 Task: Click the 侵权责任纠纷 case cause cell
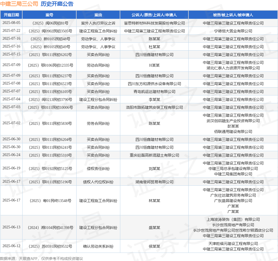(98, 169)
